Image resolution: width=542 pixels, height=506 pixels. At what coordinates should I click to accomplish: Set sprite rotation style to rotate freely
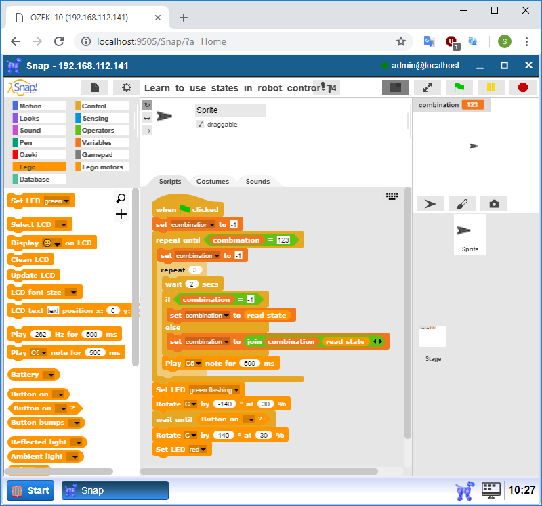click(x=147, y=105)
